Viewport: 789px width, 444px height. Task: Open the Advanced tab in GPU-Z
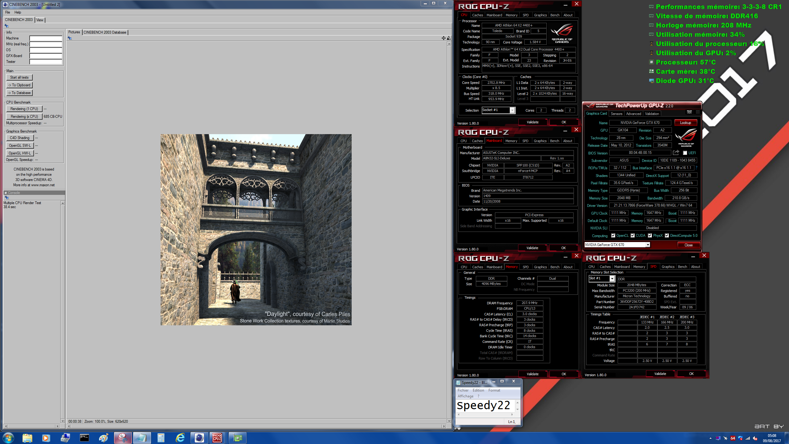point(633,114)
